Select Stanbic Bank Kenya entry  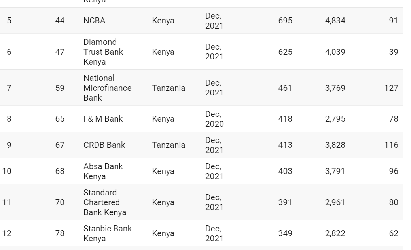107,233
